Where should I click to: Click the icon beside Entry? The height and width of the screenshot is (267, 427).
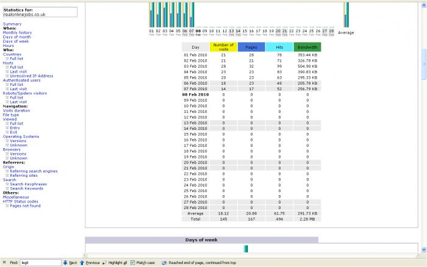7,128
